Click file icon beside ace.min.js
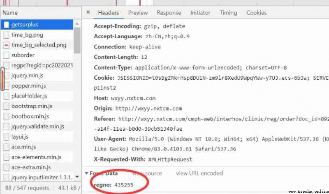Image resolution: width=329 pixels, height=194 pixels. pos(7,147)
